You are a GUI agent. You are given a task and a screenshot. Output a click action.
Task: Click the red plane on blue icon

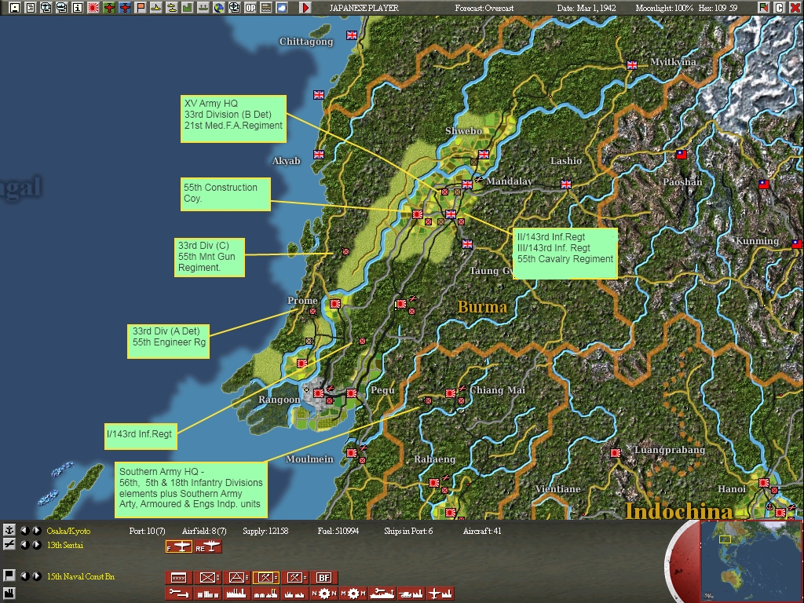pos(125,8)
